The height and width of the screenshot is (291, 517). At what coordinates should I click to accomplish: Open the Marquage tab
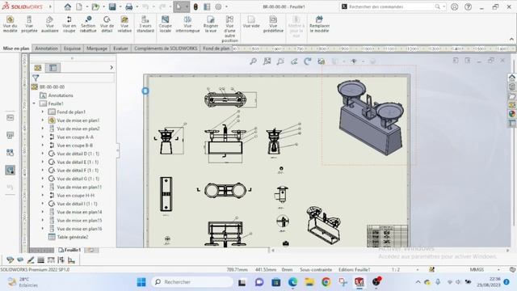click(97, 48)
